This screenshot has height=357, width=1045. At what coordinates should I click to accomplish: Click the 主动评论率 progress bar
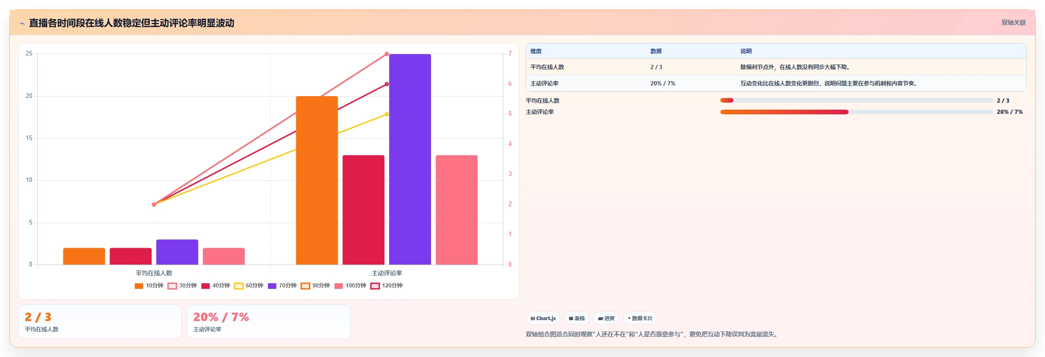[x=856, y=112]
